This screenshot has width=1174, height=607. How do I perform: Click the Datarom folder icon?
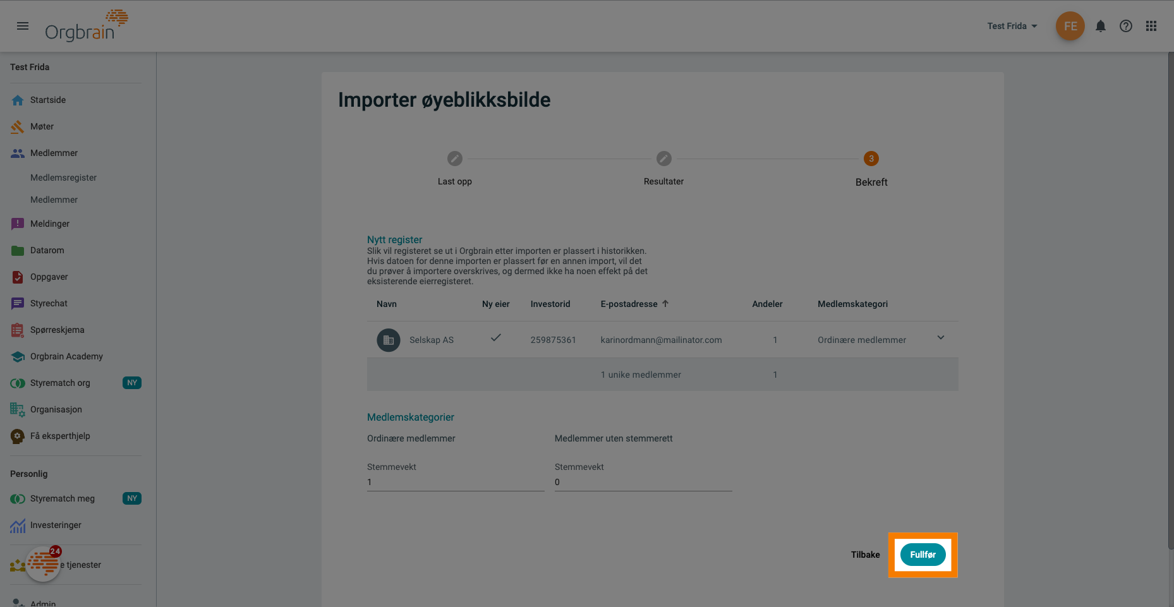click(x=18, y=250)
